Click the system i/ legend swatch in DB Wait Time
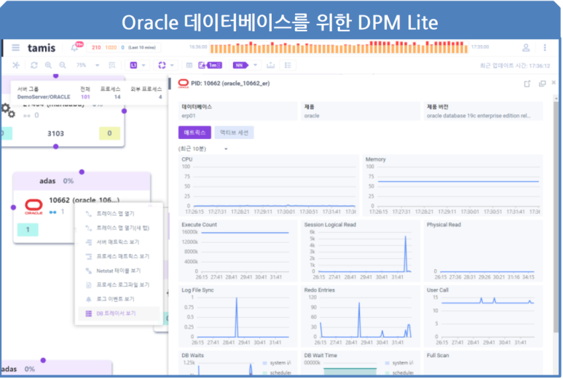Image resolution: width=563 pixels, height=379 pixels. [x=387, y=363]
